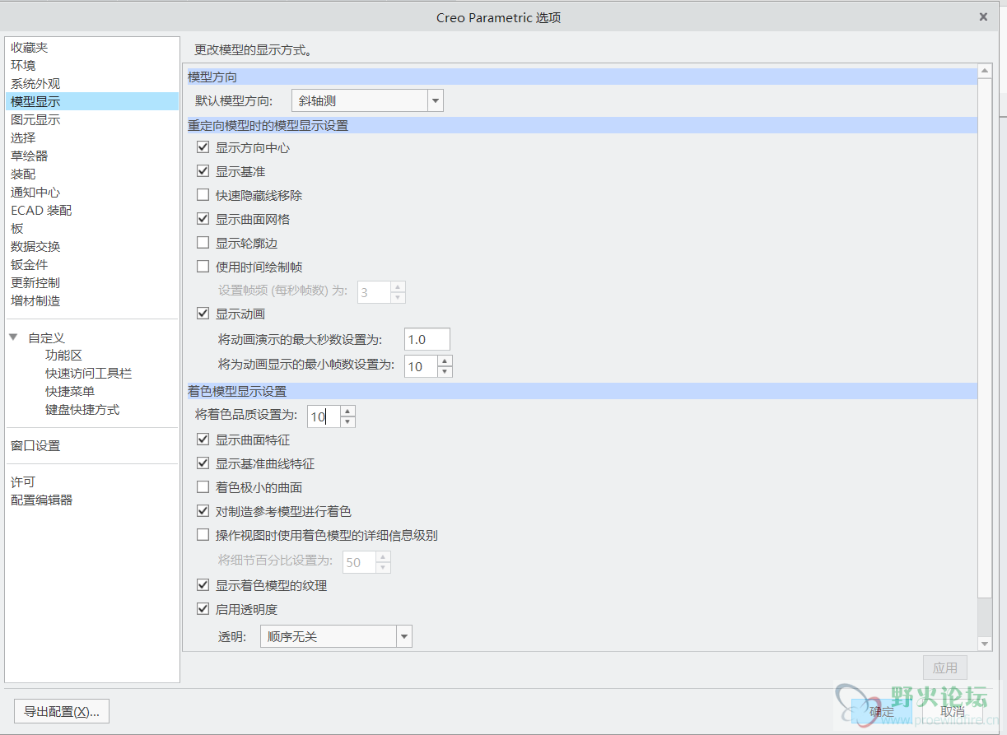Check 操作视图时使用着色模型的详细信息级别
This screenshot has width=1007, height=735.
[x=203, y=536]
